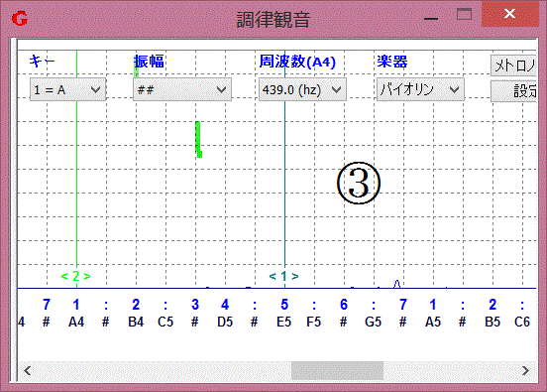Screen dimensions: 547x392
Task: Click the メトロノーム button
Action: (513, 65)
